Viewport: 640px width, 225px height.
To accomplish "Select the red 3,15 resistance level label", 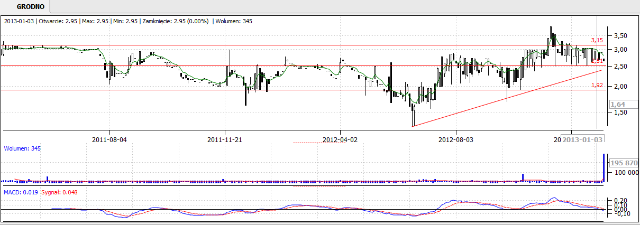I will (x=597, y=40).
